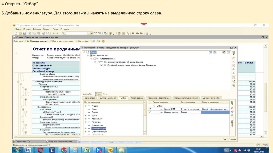Click the empty Правое значение cell for Номенклатура

pyautogui.click(x=215, y=112)
